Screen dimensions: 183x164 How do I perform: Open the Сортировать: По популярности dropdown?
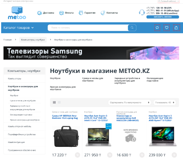[x=129, y=102]
